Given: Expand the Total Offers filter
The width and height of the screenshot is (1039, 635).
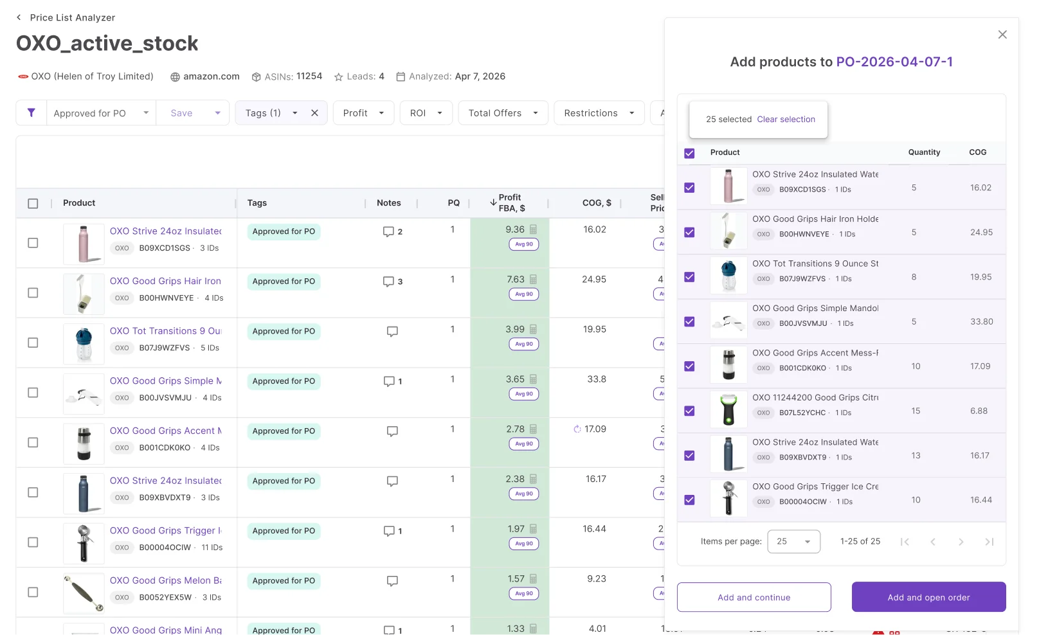Looking at the screenshot, I should (x=503, y=113).
